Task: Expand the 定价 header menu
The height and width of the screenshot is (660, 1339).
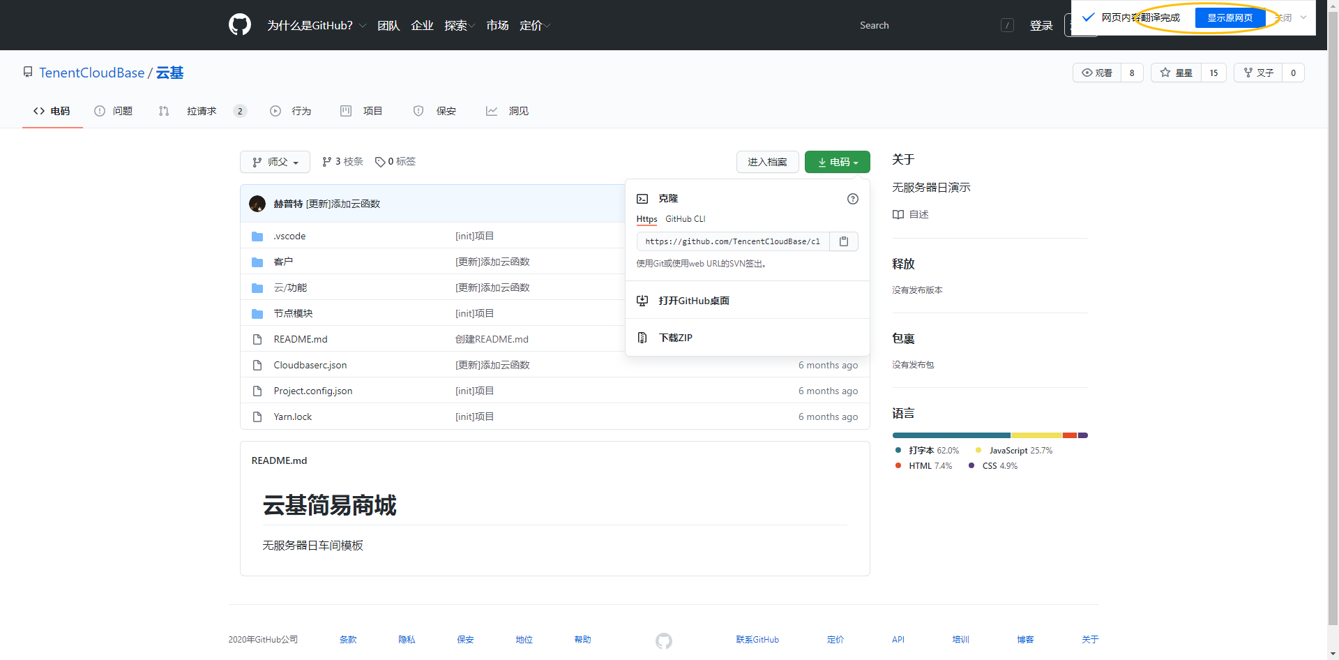Action: click(x=535, y=26)
